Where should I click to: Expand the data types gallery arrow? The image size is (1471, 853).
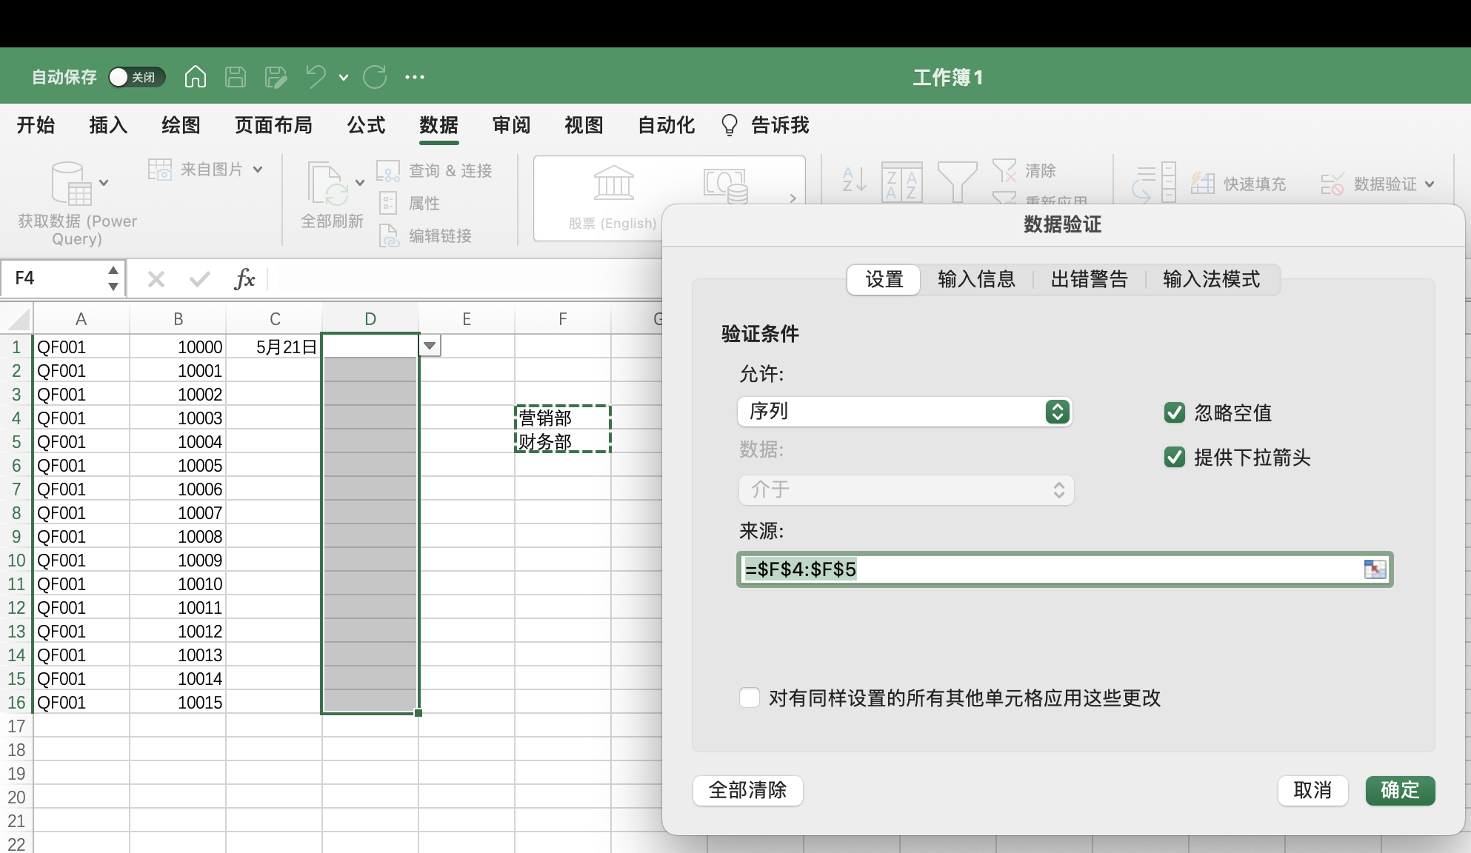coord(793,198)
